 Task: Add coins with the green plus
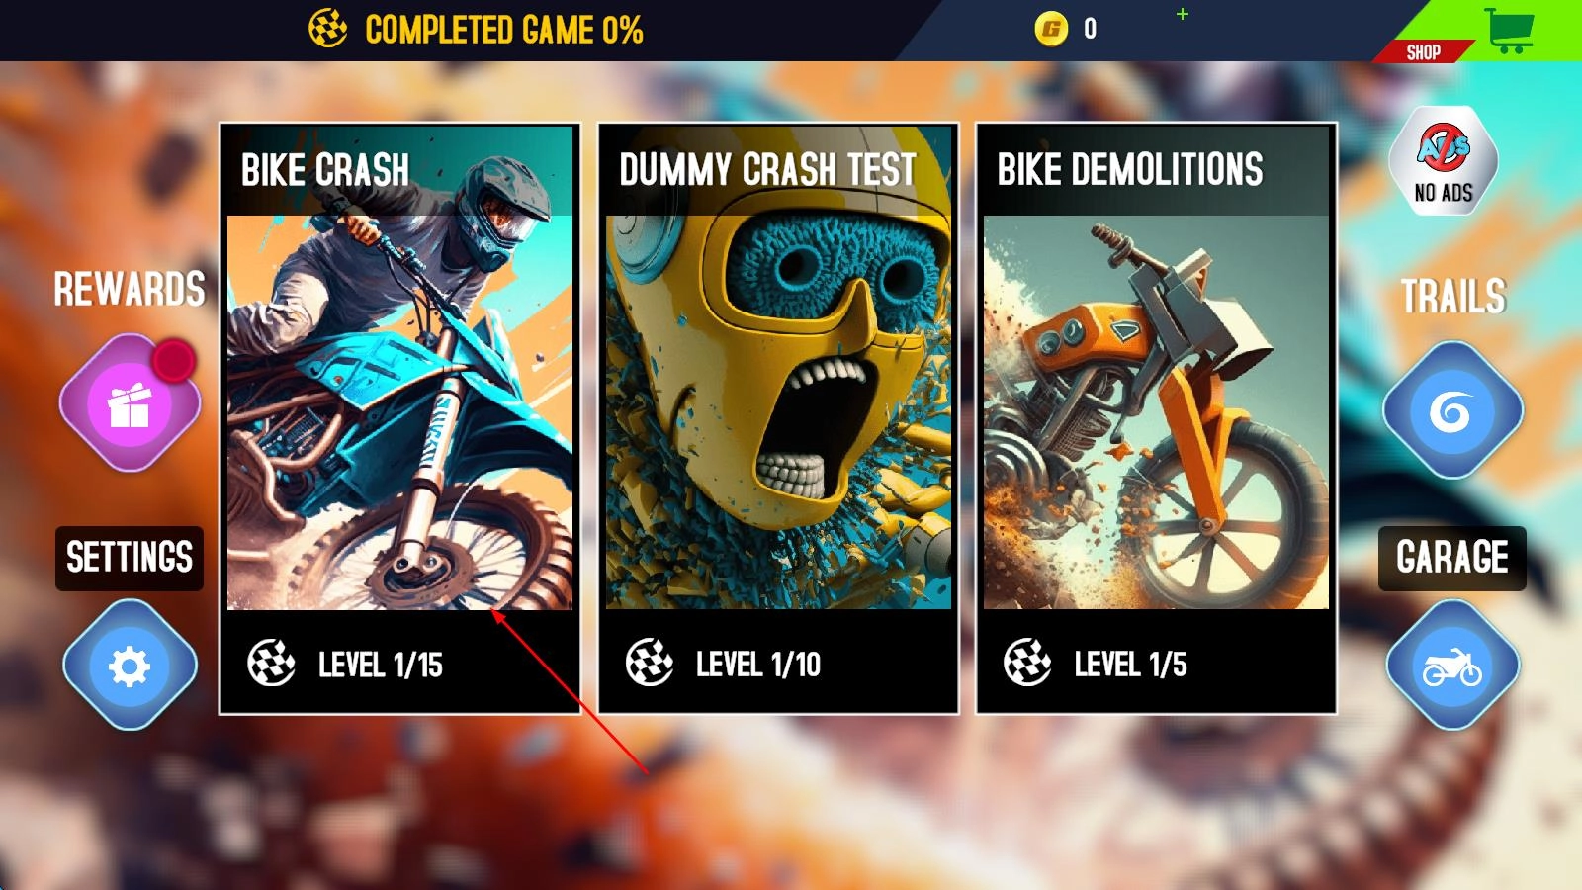[1182, 14]
